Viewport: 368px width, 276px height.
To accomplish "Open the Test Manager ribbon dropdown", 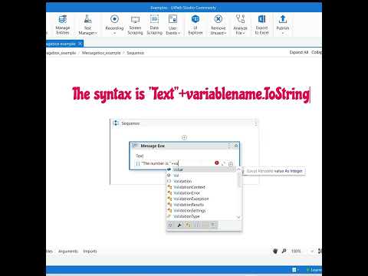I will [x=87, y=25].
